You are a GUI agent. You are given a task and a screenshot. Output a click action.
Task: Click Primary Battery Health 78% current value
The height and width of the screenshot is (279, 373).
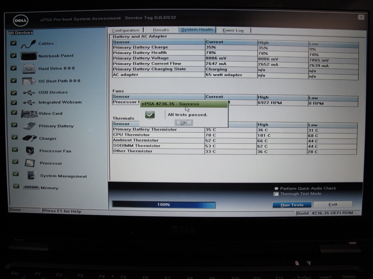pyautogui.click(x=231, y=53)
